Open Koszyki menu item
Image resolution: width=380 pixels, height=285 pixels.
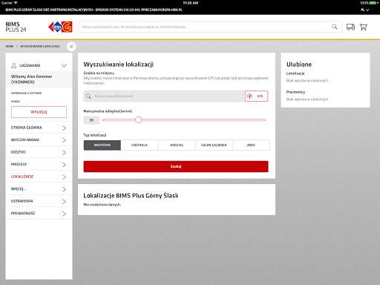point(39,152)
